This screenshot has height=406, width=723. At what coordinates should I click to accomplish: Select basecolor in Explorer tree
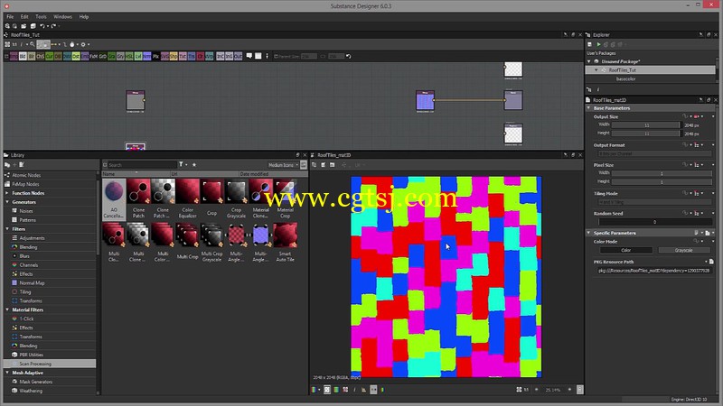click(625, 78)
